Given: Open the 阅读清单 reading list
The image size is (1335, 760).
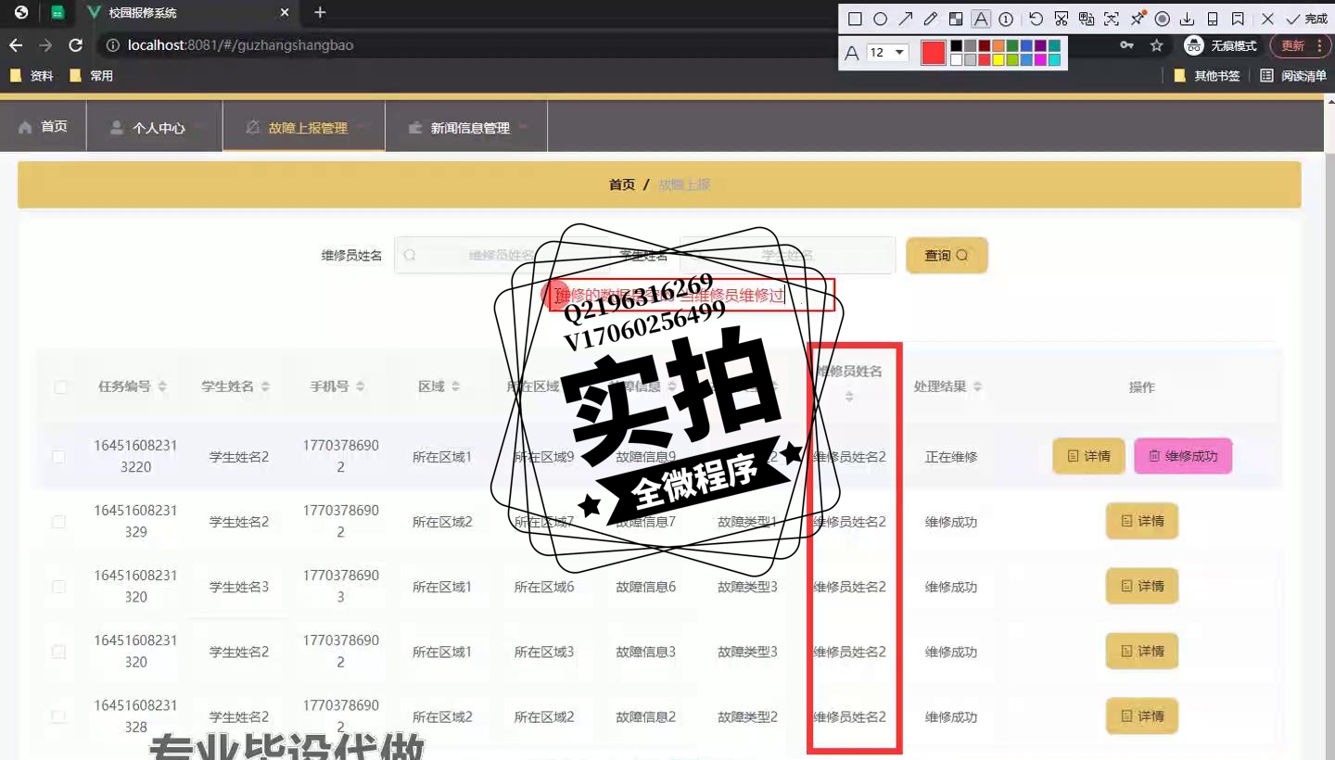Looking at the screenshot, I should pyautogui.click(x=1293, y=76).
